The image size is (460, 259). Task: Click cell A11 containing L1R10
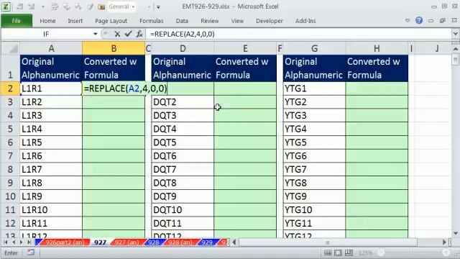[51, 210]
